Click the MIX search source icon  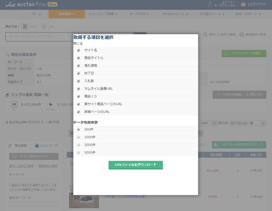[14, 105]
